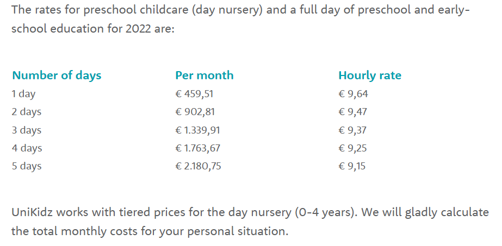Click the intro sentence mentioning 2022 rates
This screenshot has width=502, height=246.
(240, 19)
